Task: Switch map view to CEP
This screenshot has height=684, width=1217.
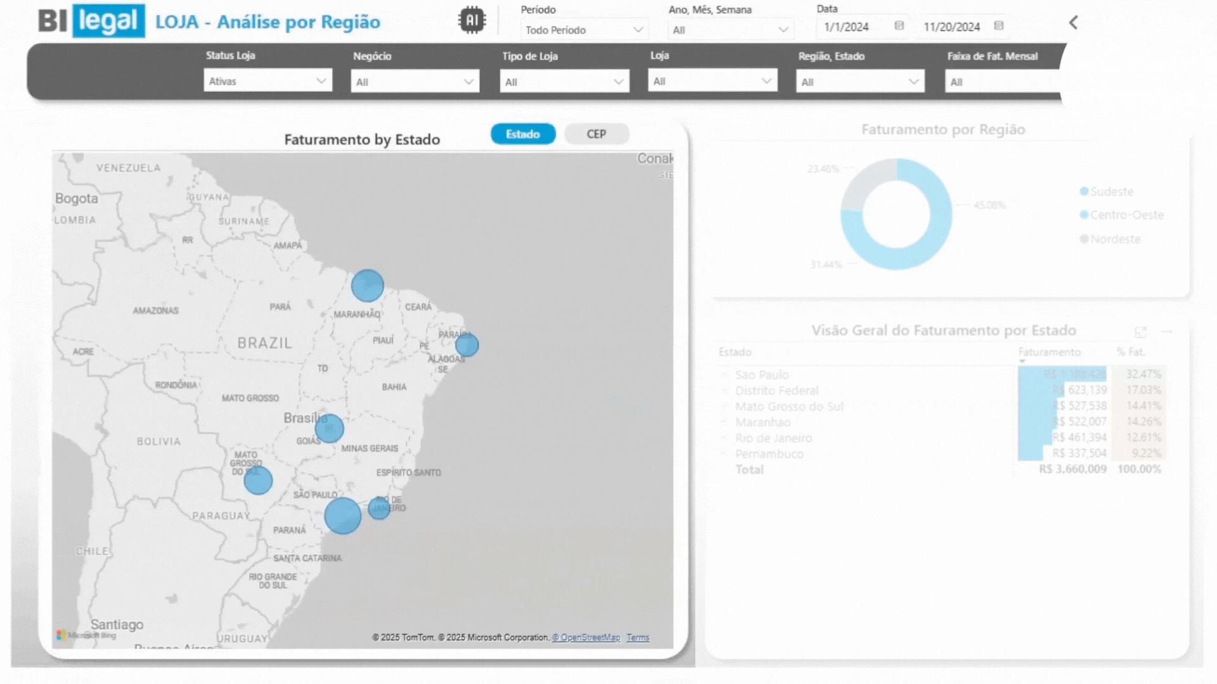Action: (x=596, y=134)
